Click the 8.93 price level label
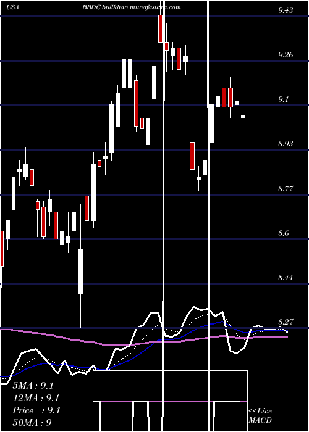The image size is (309, 432). [x=286, y=144]
